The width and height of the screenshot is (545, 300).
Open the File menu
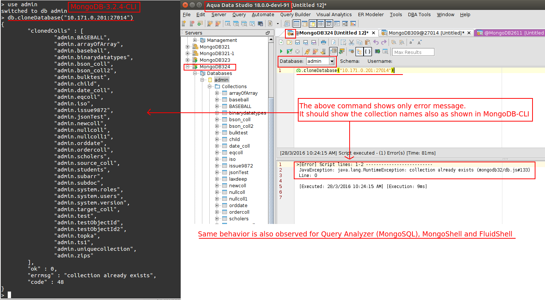[x=187, y=15]
